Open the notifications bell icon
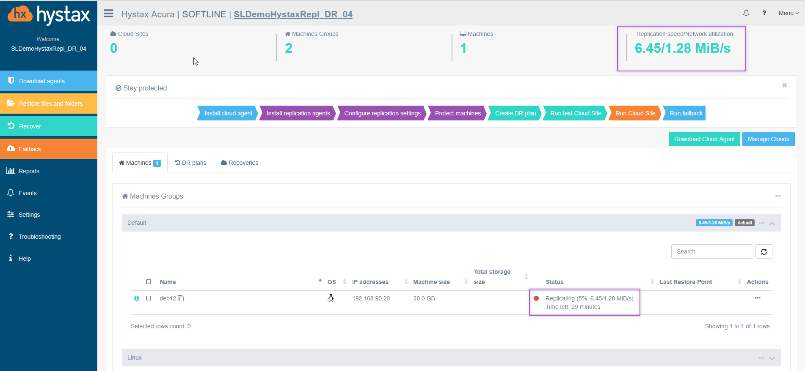 [746, 13]
